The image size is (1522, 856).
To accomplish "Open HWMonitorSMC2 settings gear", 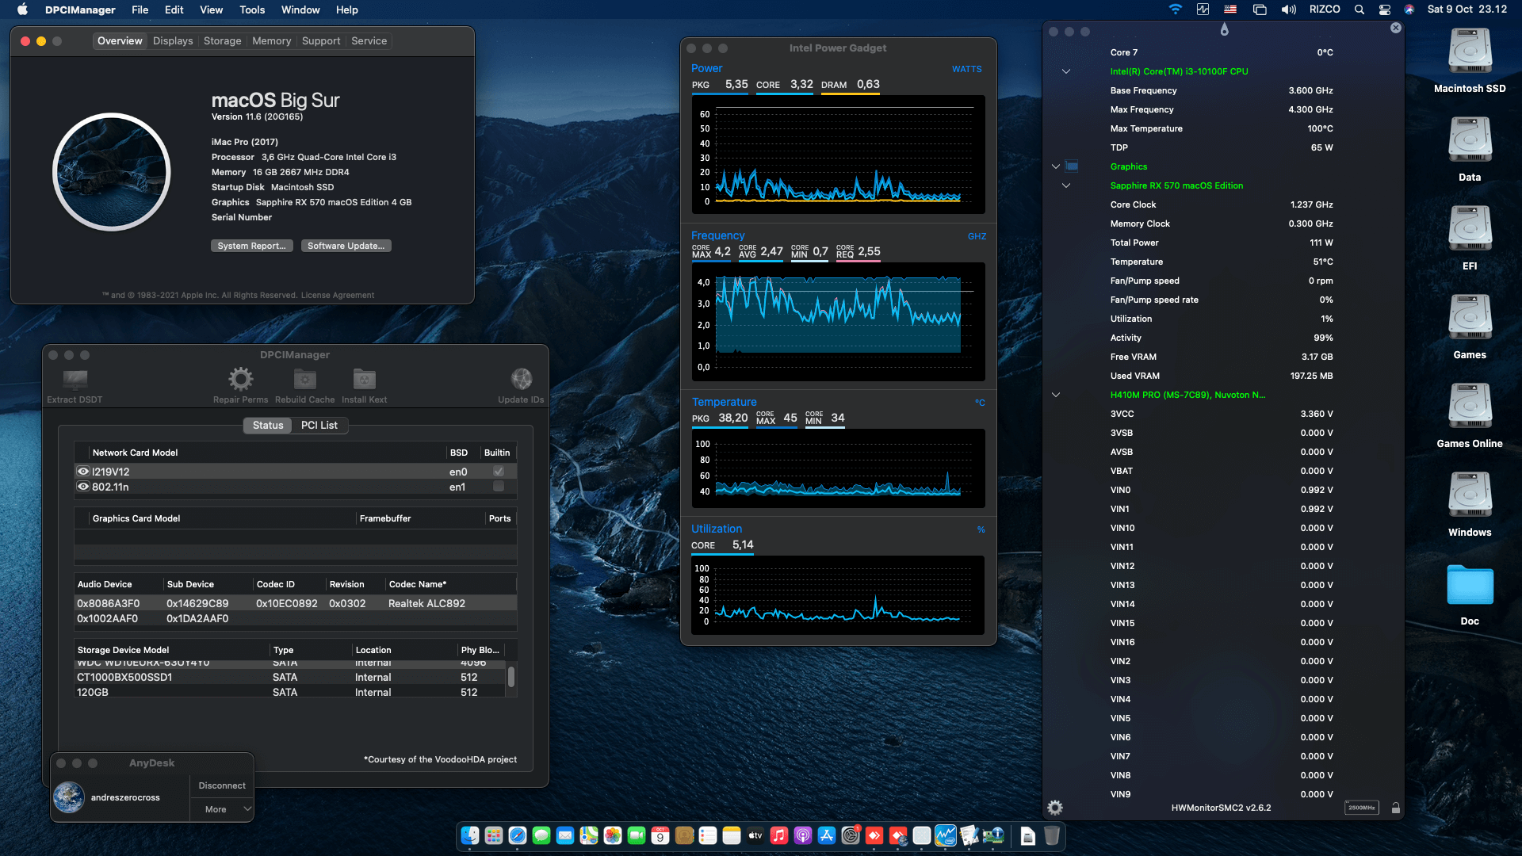I will [x=1055, y=808].
